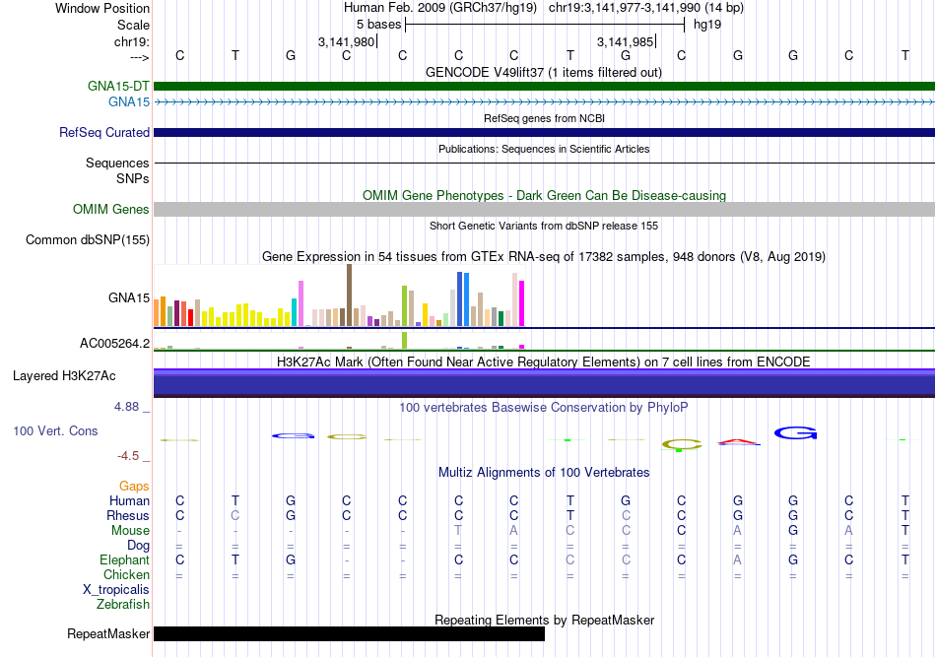Click the GNA15-DT gene label

118,86
